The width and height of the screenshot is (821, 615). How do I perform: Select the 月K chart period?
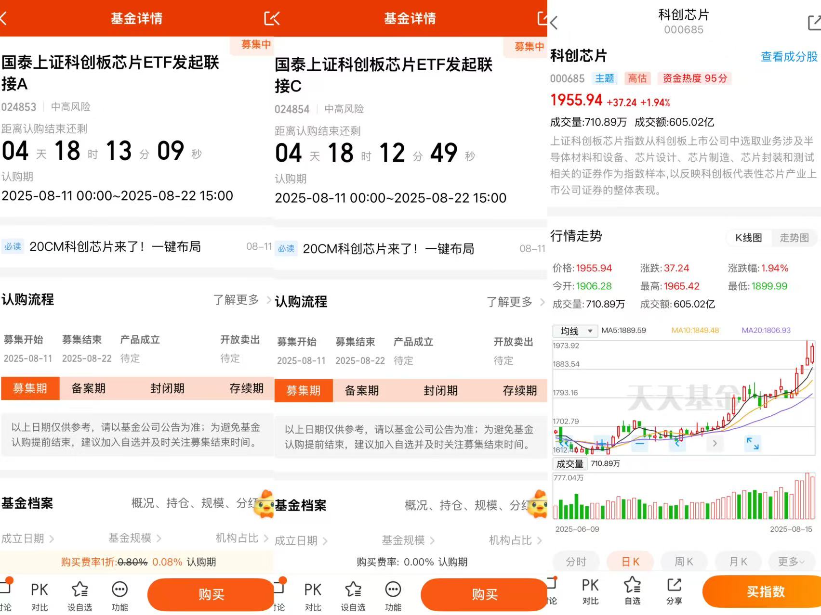(x=738, y=562)
